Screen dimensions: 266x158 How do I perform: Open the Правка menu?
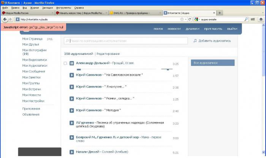coord(15,8)
